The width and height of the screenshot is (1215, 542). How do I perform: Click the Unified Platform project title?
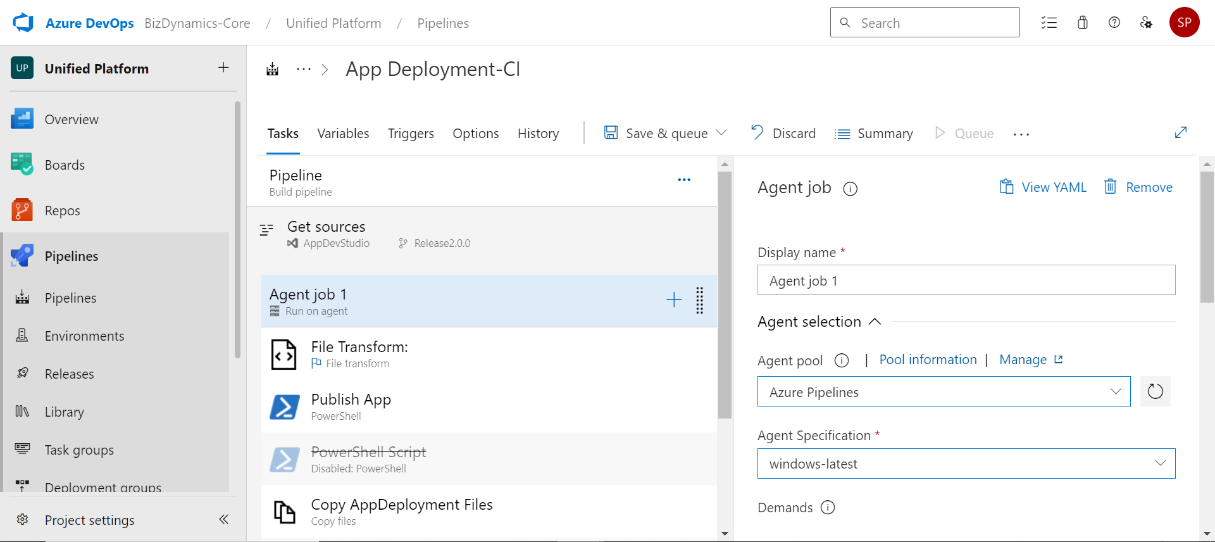click(x=97, y=68)
